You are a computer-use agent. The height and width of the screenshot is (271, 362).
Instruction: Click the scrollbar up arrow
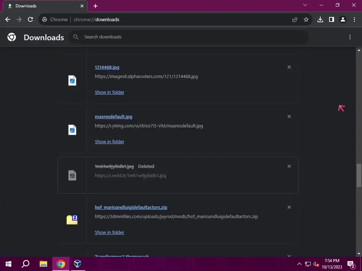point(359,50)
